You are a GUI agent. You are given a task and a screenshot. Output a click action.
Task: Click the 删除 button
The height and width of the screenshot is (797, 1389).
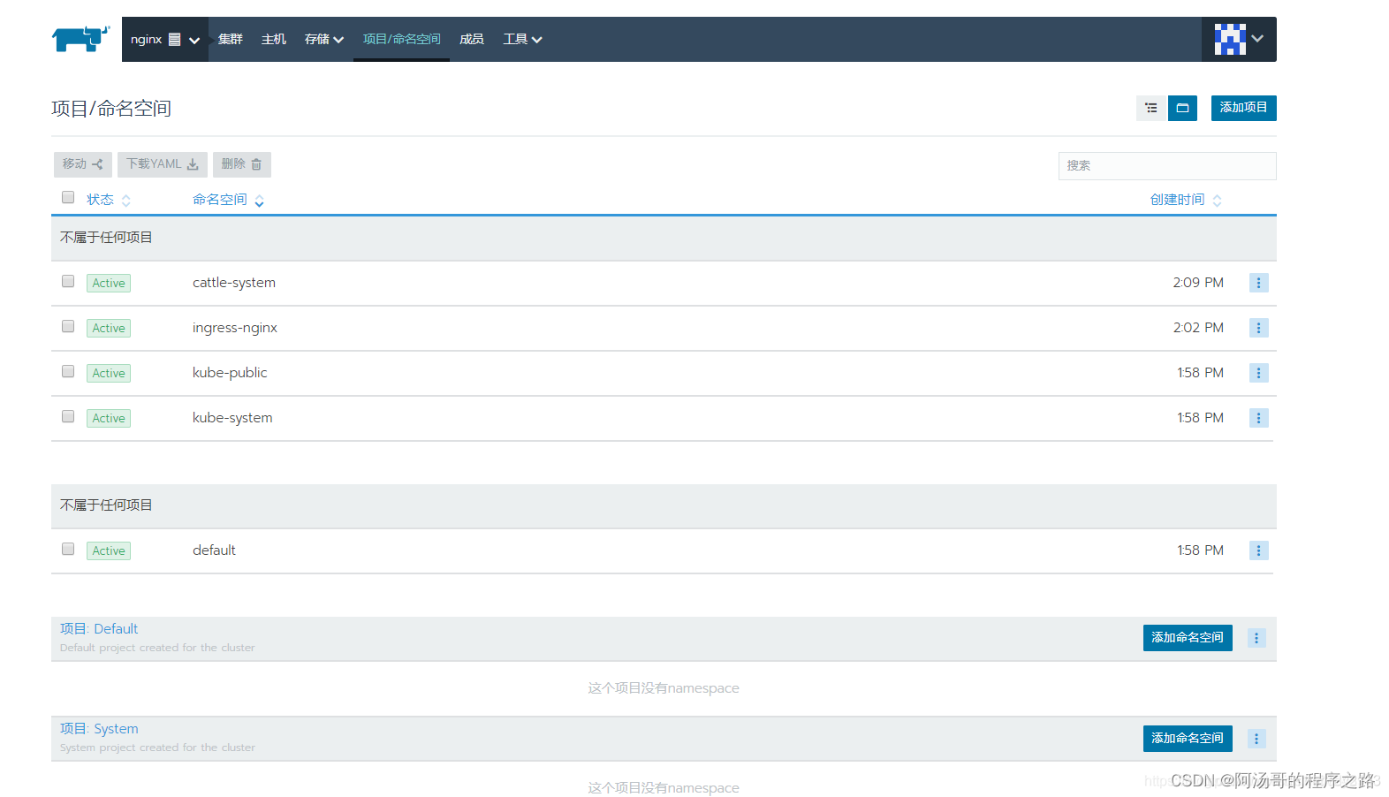point(242,164)
